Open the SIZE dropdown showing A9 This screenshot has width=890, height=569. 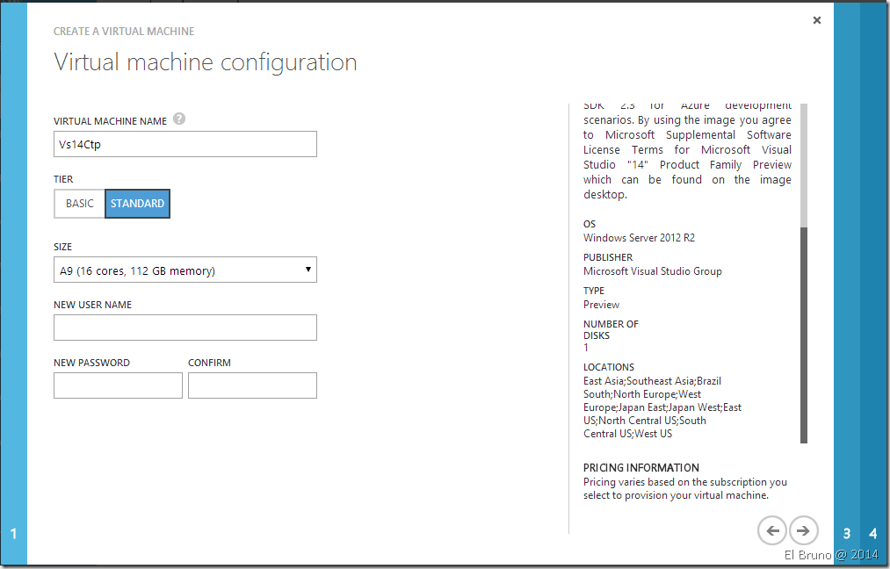click(x=185, y=270)
